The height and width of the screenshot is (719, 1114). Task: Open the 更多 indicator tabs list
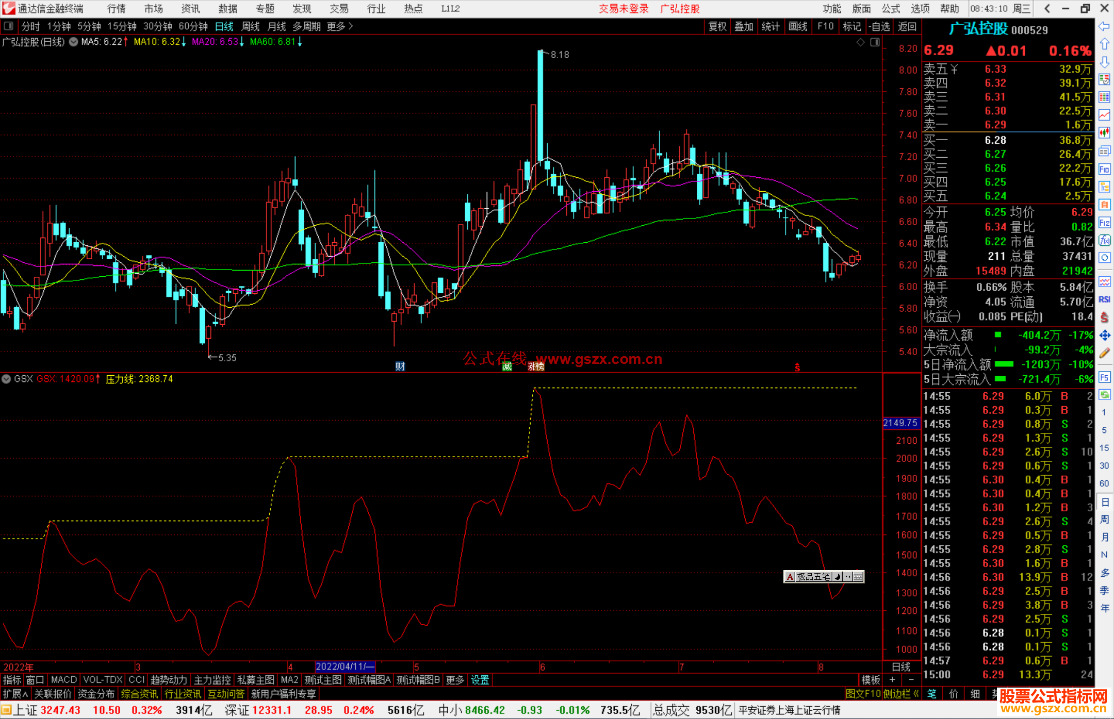[x=455, y=680]
